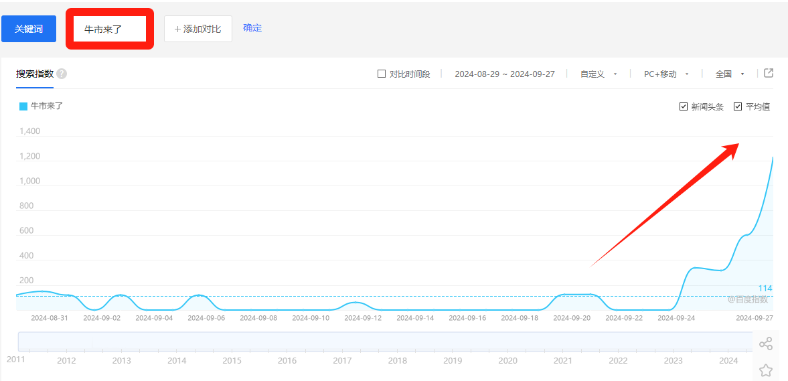Open the 自定义 time range dropdown
This screenshot has height=381, width=788.
point(599,74)
